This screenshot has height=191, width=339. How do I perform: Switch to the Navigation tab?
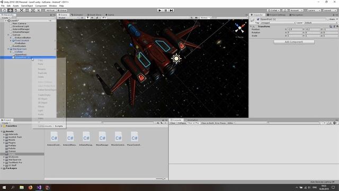pos(296,15)
